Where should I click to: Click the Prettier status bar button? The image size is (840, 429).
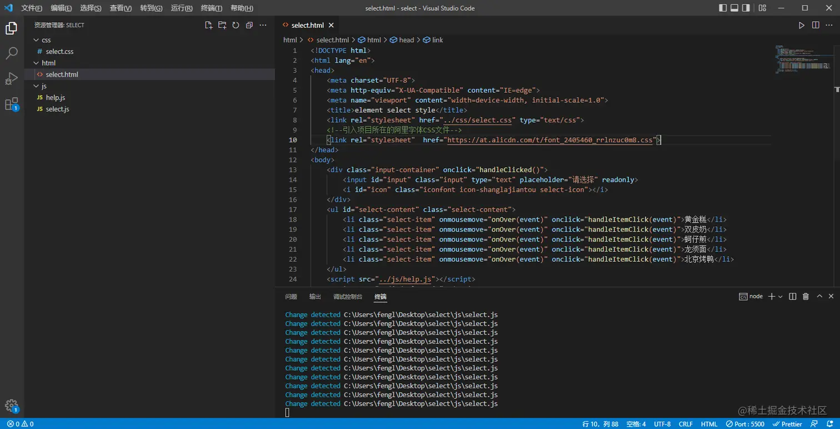click(788, 424)
